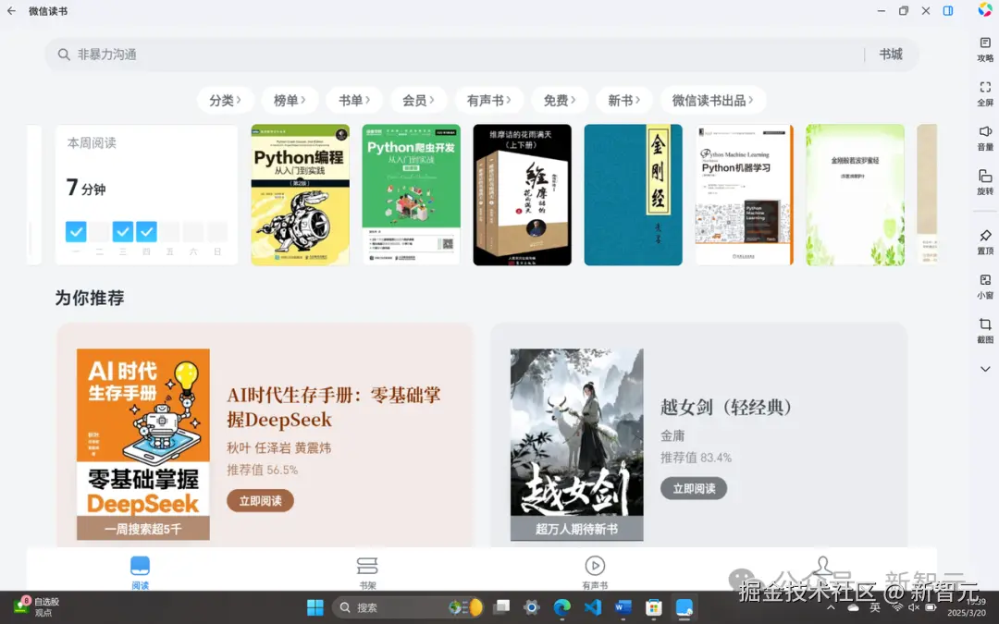
Task: Toggle the Thursday (四) reading checkbox
Action: [146, 232]
